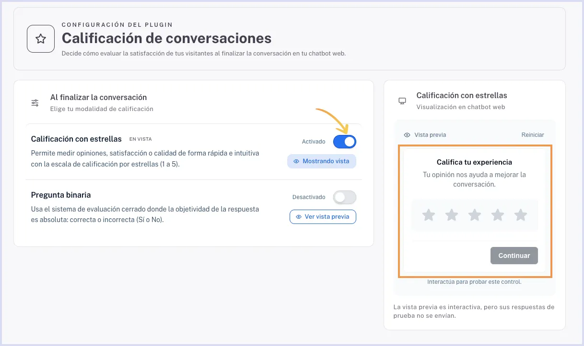Select the first star in rating preview
584x346 pixels.
tap(429, 215)
